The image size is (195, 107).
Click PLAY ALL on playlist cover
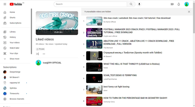click(x=57, y=32)
